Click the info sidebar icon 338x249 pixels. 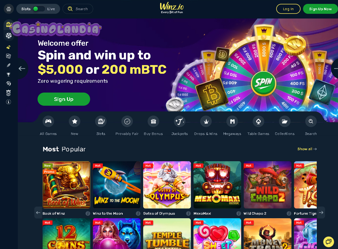tap(8, 102)
